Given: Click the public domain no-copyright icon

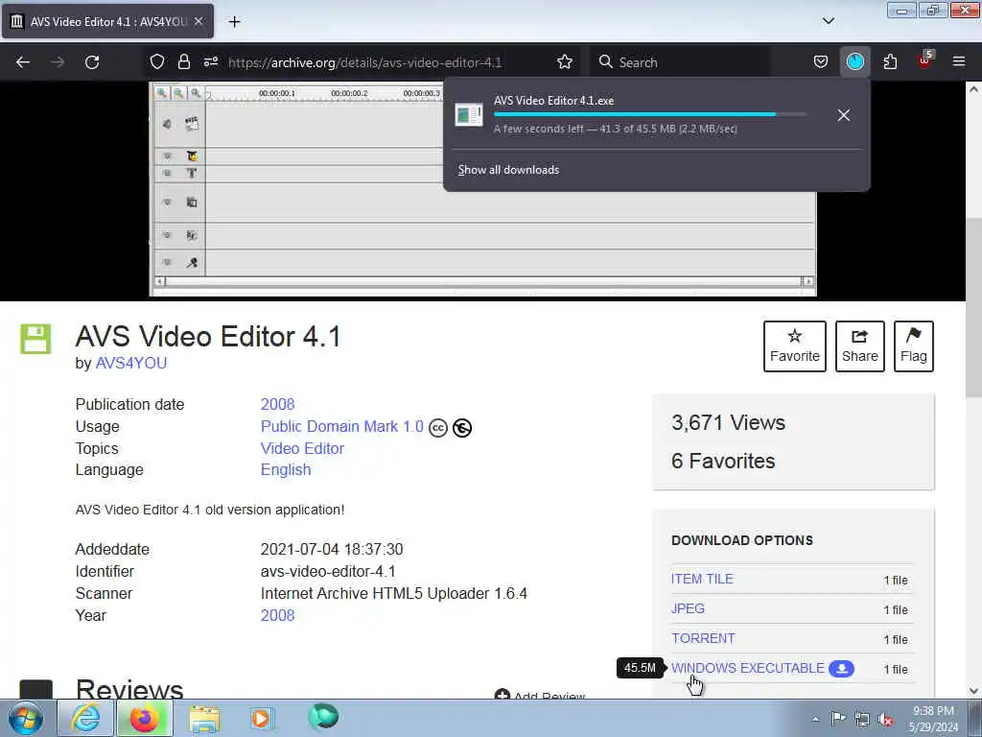Looking at the screenshot, I should pyautogui.click(x=462, y=428).
